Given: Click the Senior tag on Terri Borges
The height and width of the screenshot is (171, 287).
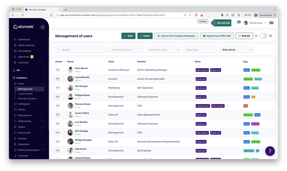Looking at the screenshot, I should coord(246,88).
